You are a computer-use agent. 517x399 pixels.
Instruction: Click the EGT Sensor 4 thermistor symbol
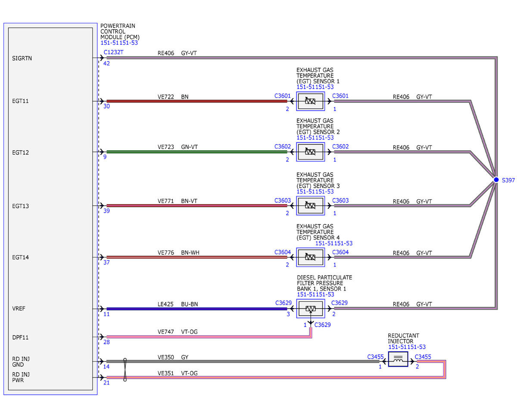(311, 257)
